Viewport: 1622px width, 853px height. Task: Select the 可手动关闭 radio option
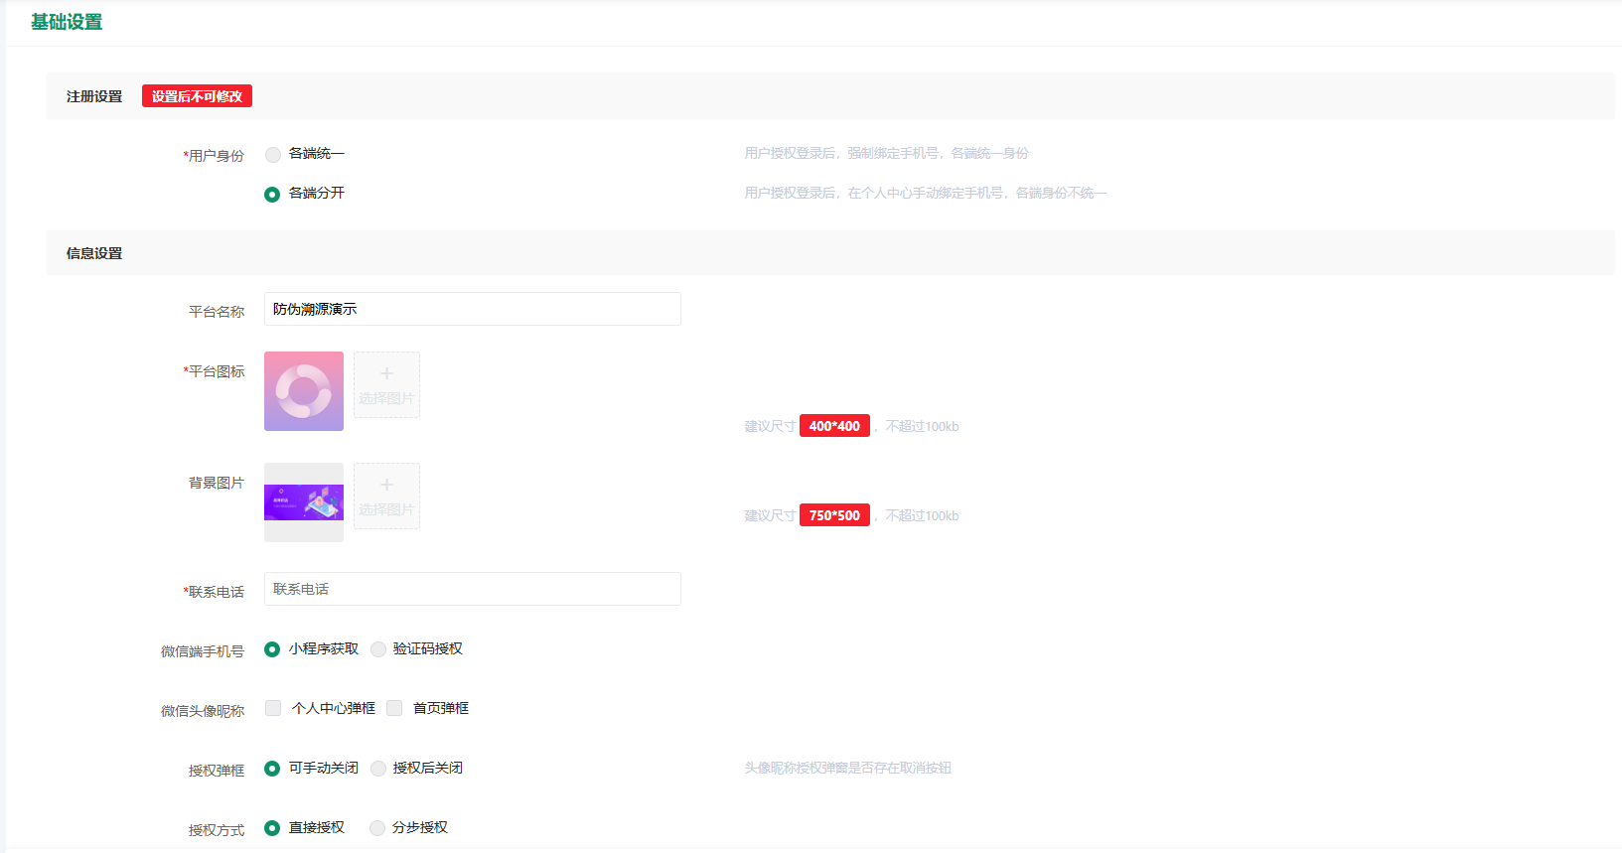click(272, 769)
